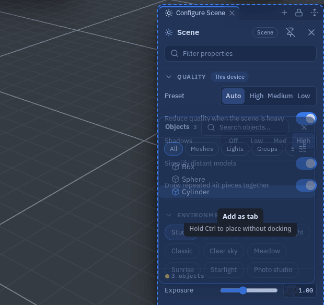324x305 pixels.
Task: Choose the Meadow environment preset
Action: [267, 251]
